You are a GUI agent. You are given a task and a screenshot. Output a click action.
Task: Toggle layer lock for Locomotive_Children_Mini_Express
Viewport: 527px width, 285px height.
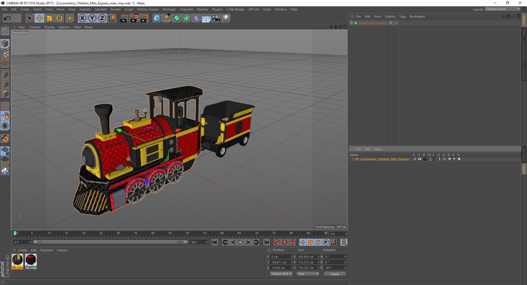point(435,159)
